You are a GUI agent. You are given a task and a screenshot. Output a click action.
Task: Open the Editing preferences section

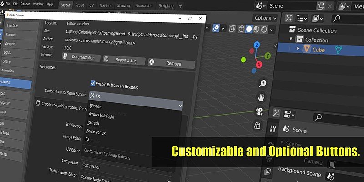point(17,62)
